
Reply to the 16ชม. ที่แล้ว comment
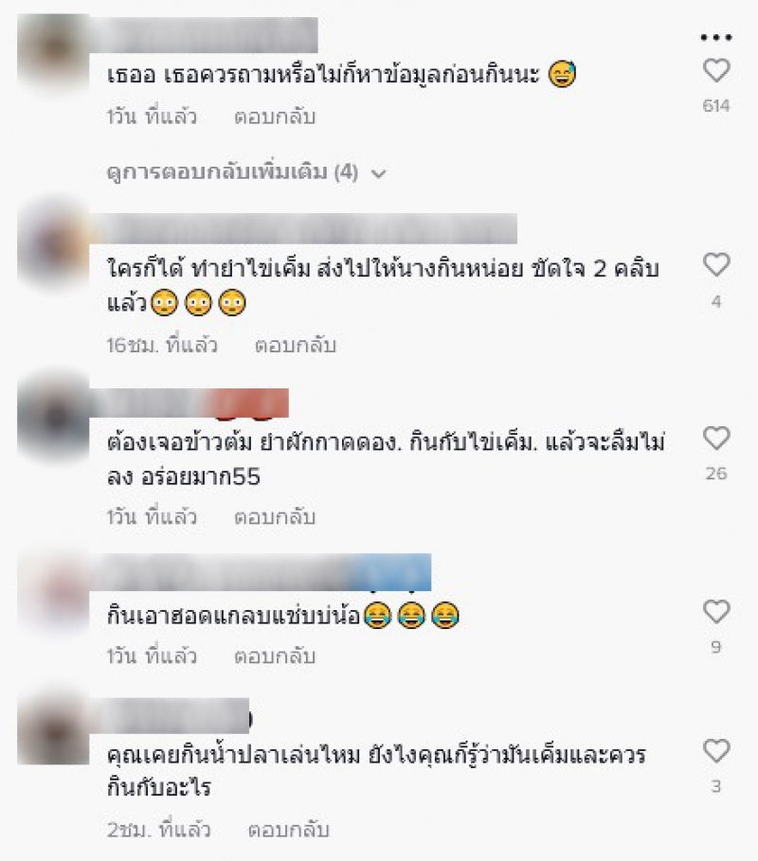click(296, 346)
